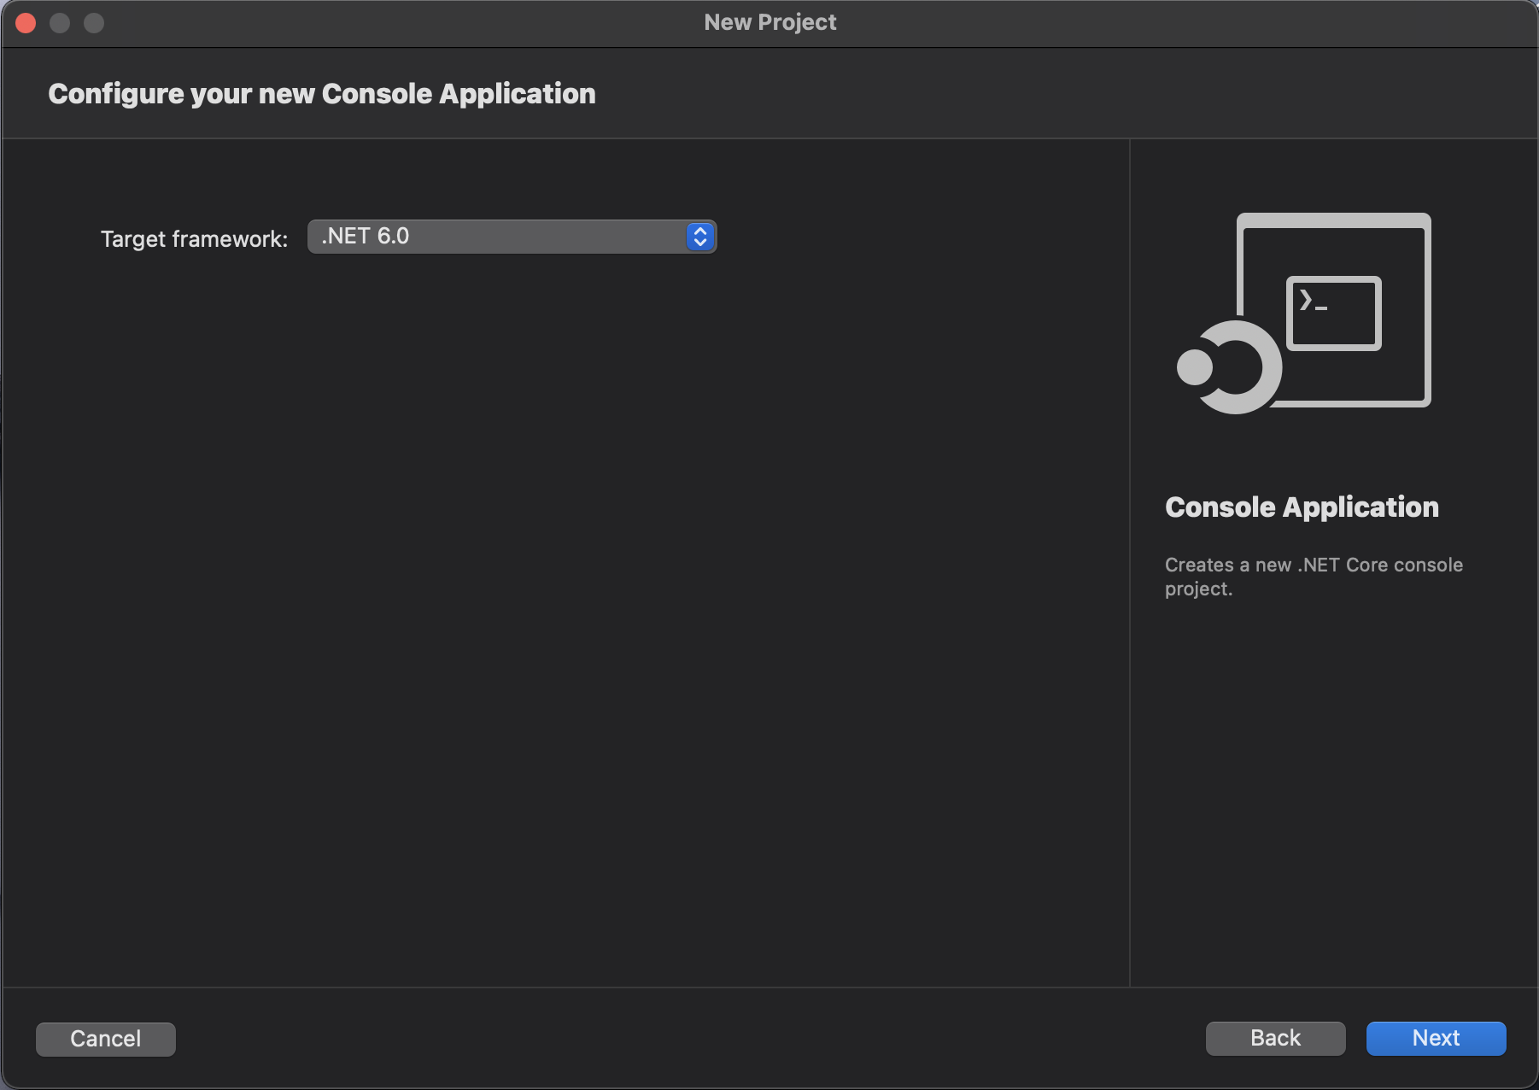Click the small dot of the .NET emblem
The width and height of the screenshot is (1539, 1090).
point(1196,367)
